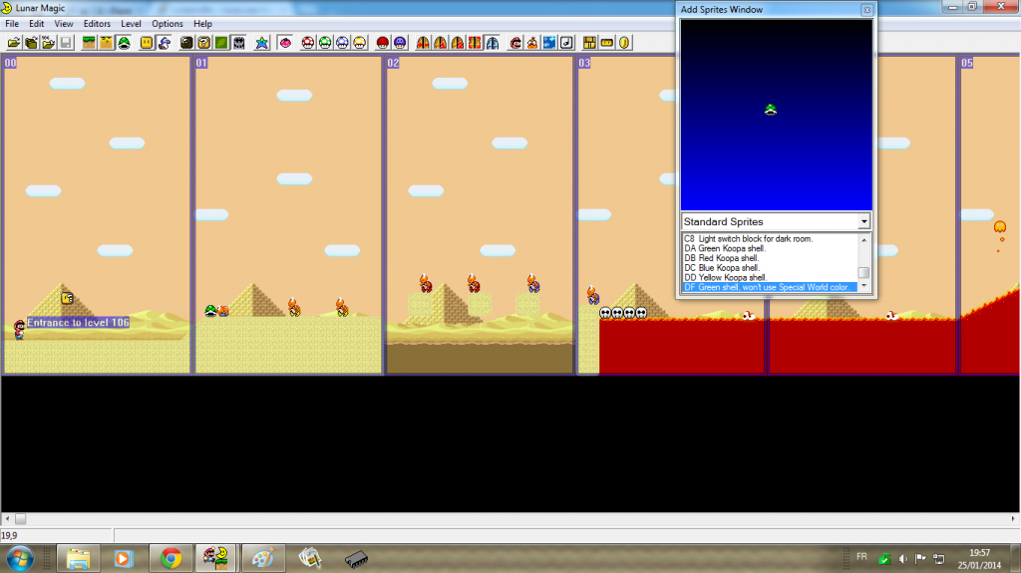Click the music note toolbar icon
The image size is (1021, 573).
[x=567, y=43]
